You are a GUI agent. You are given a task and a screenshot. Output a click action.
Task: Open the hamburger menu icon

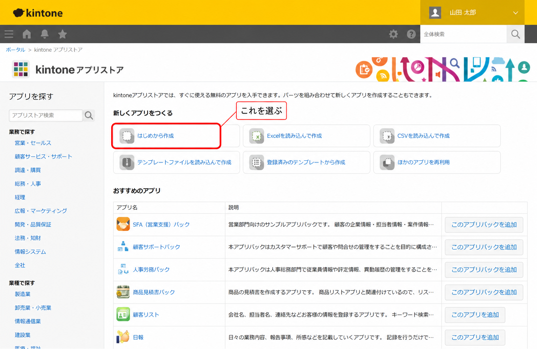point(9,34)
